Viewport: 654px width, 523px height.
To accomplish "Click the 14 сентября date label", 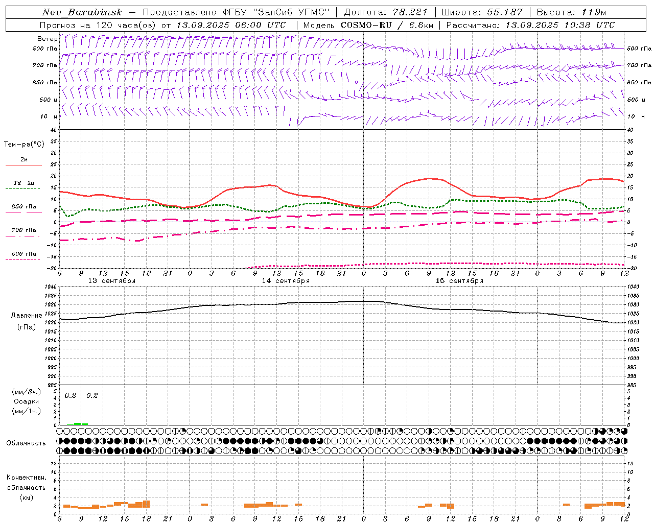I will pyautogui.click(x=286, y=281).
